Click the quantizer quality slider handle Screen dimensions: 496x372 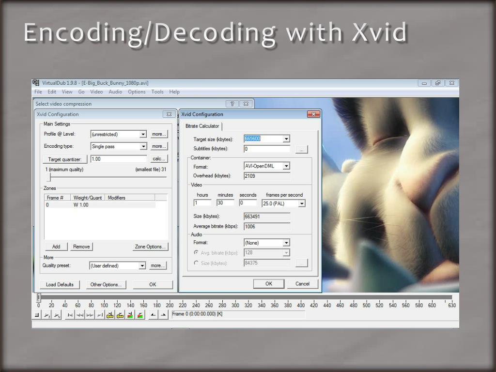tap(49, 177)
